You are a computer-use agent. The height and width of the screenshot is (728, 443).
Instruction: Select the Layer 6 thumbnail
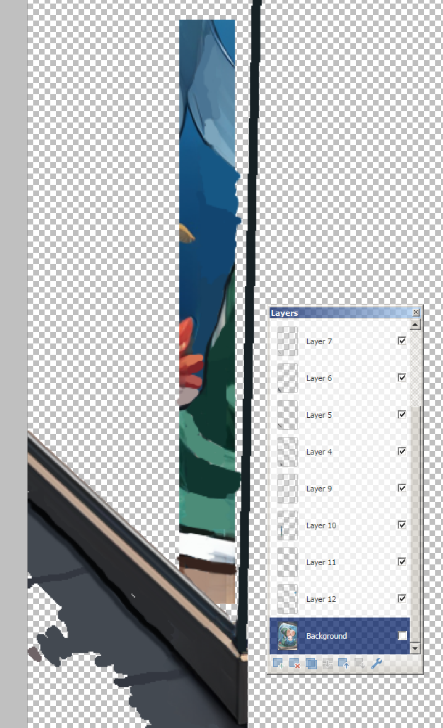[287, 378]
